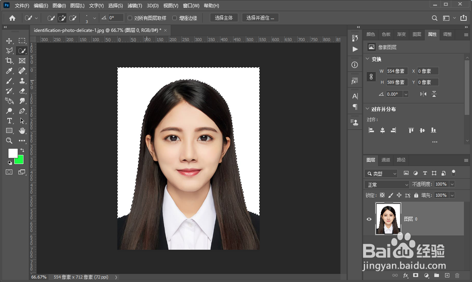This screenshot has height=282, width=472.
Task: Select the Hand tool
Action: point(22,131)
